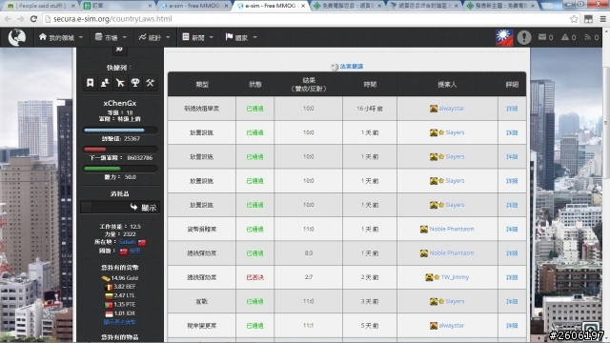Click the battle shortcut icon in sidebar
Screen dimensions: 610x343
(x=120, y=83)
